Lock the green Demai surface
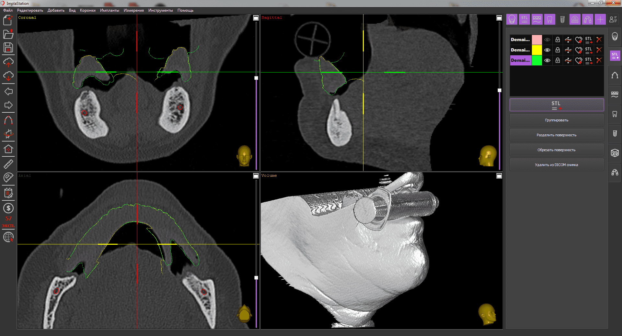Image resolution: width=622 pixels, height=336 pixels. 558,61
